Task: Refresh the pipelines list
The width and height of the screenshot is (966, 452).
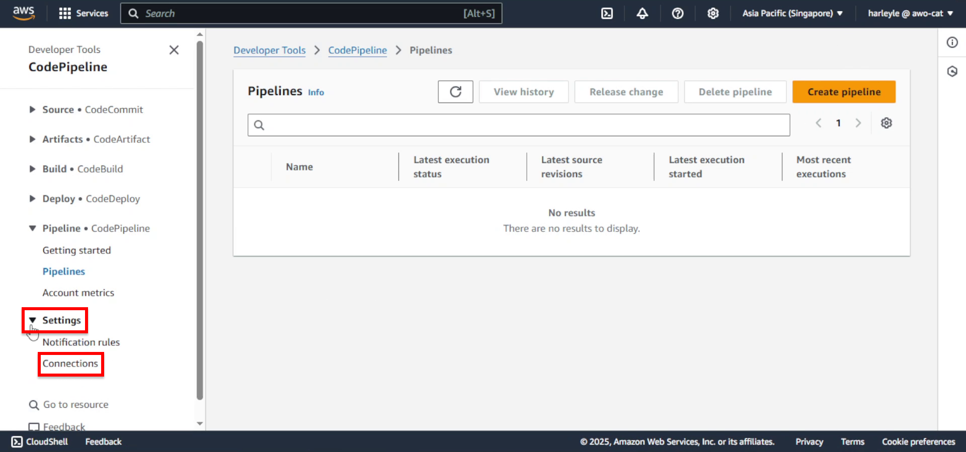Action: pyautogui.click(x=455, y=92)
